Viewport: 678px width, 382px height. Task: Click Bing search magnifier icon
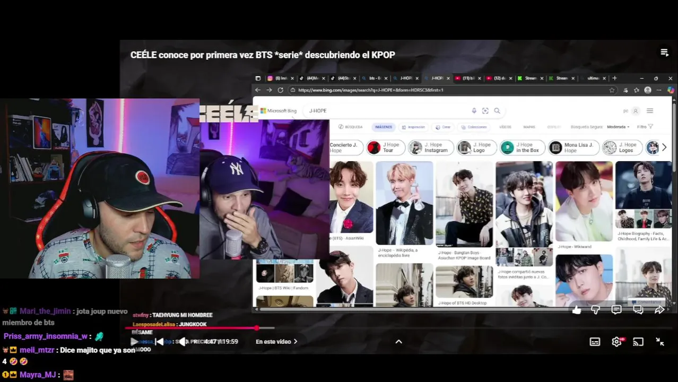(497, 111)
